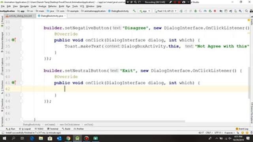Screen dimensions: 253x142
Task: Open the Run tool window button
Action: click(x=11, y=129)
